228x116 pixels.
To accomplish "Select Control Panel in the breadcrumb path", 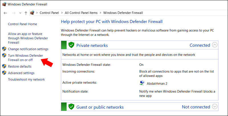I will click(49, 13).
